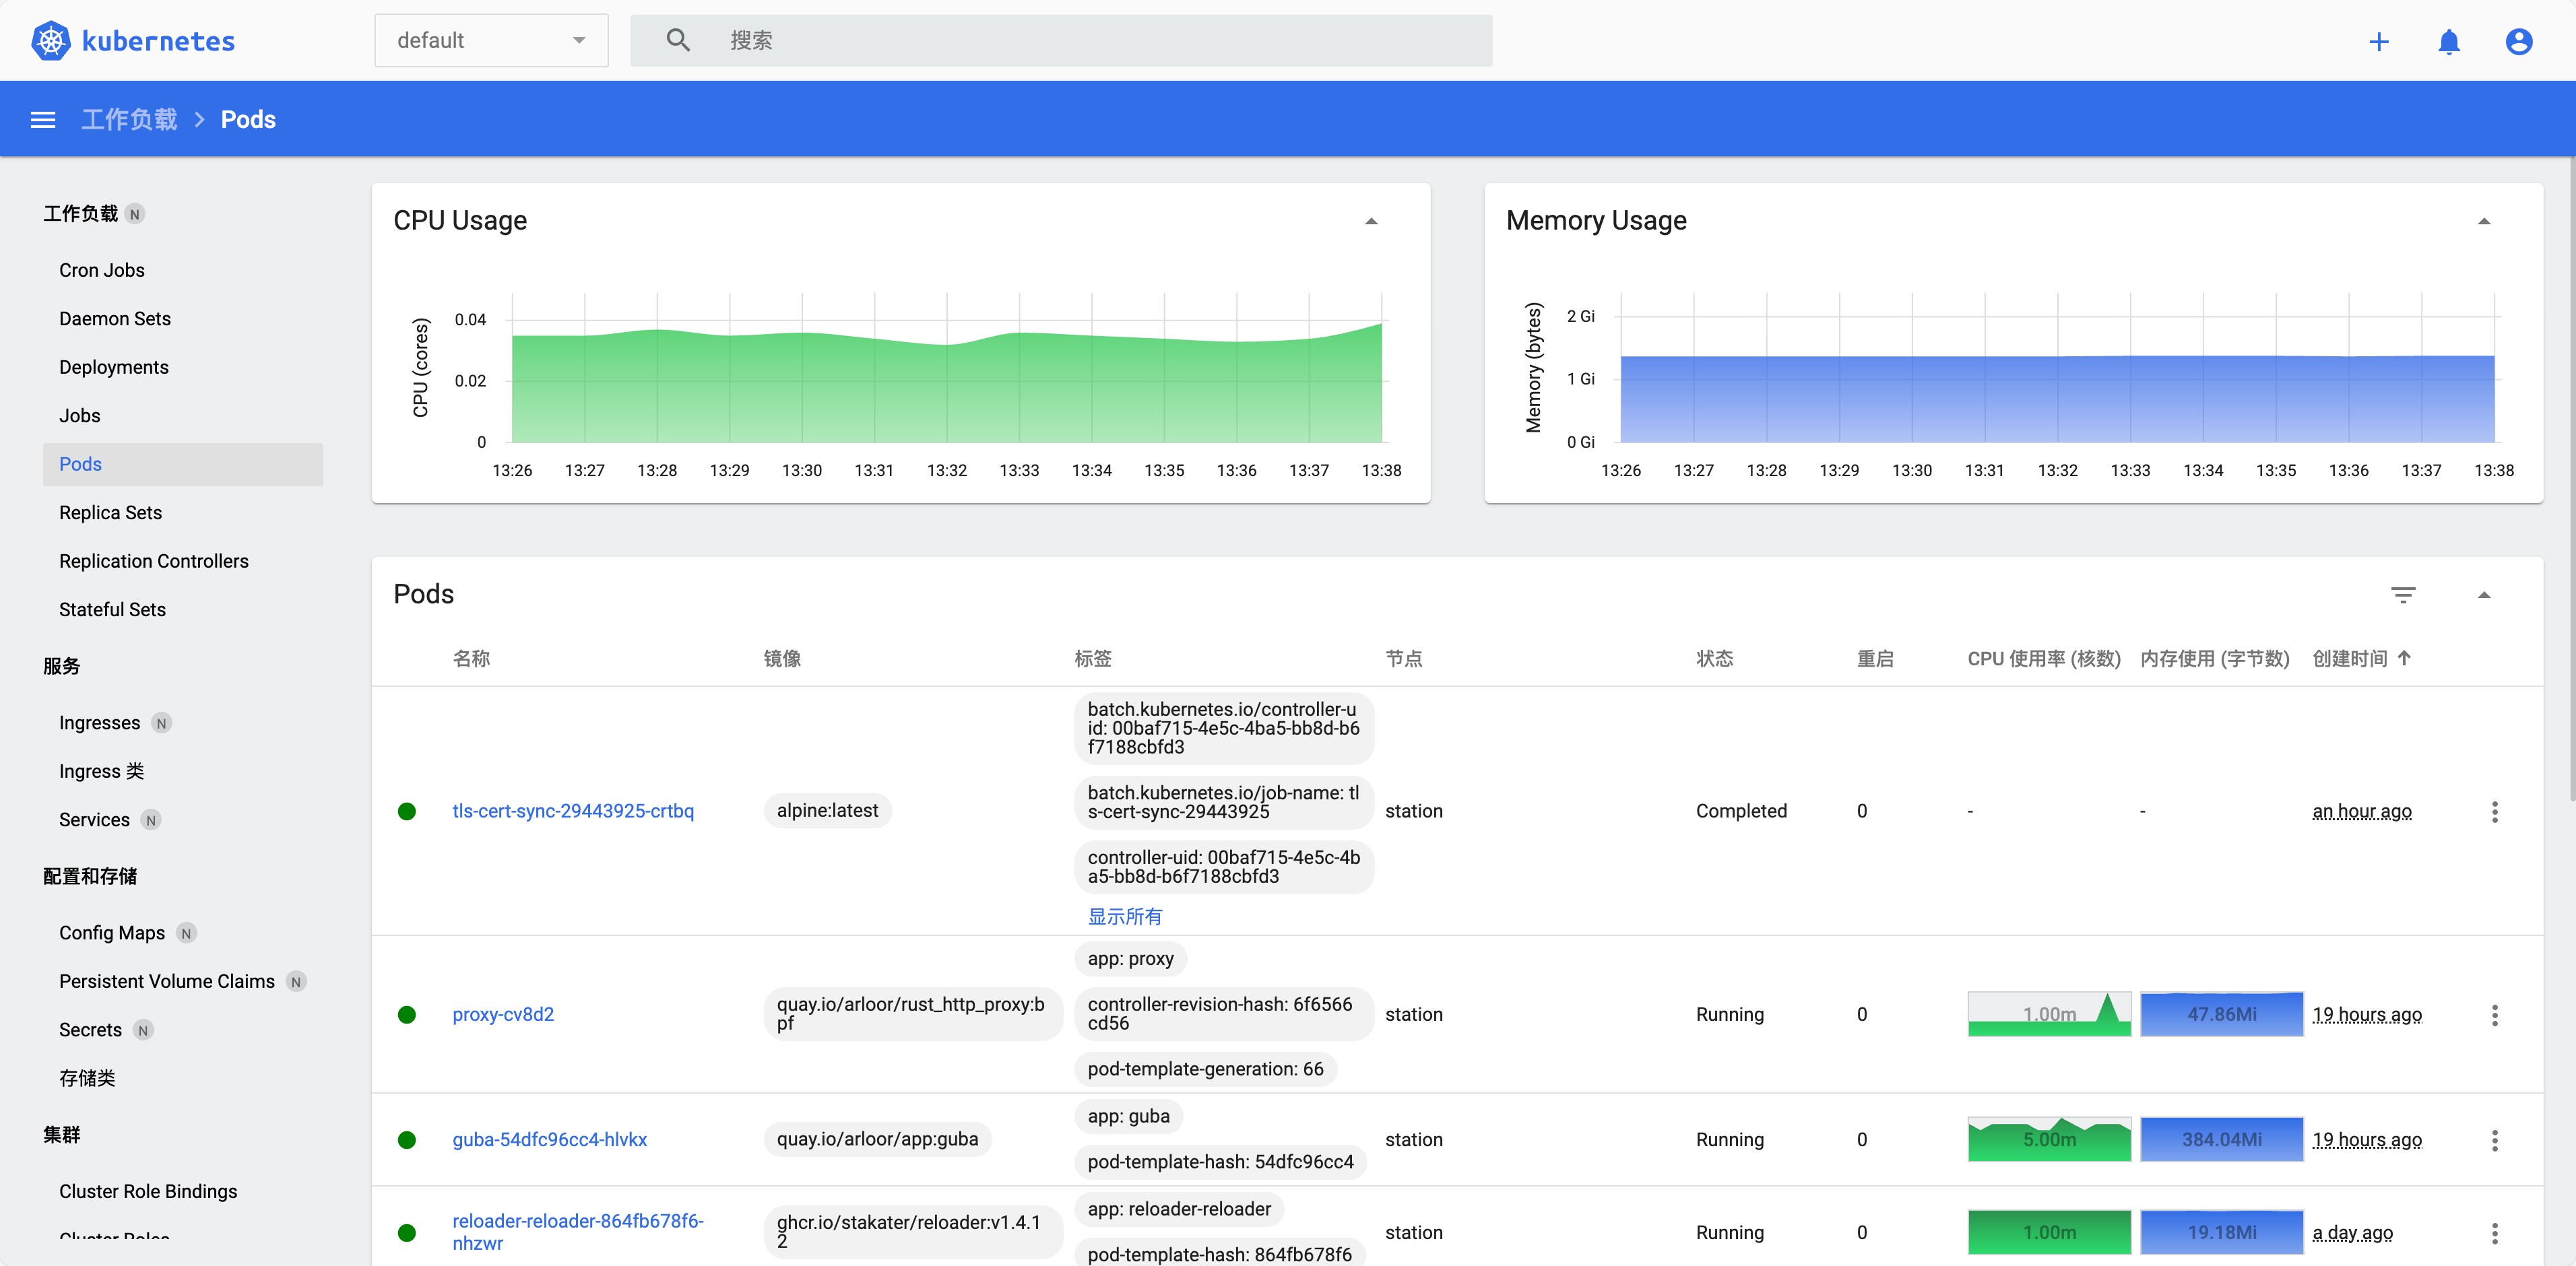The width and height of the screenshot is (2576, 1266).
Task: Collapse the CPU Usage card
Action: pos(1371,221)
